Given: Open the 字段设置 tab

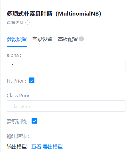Looking at the screenshot, I should [42, 39].
